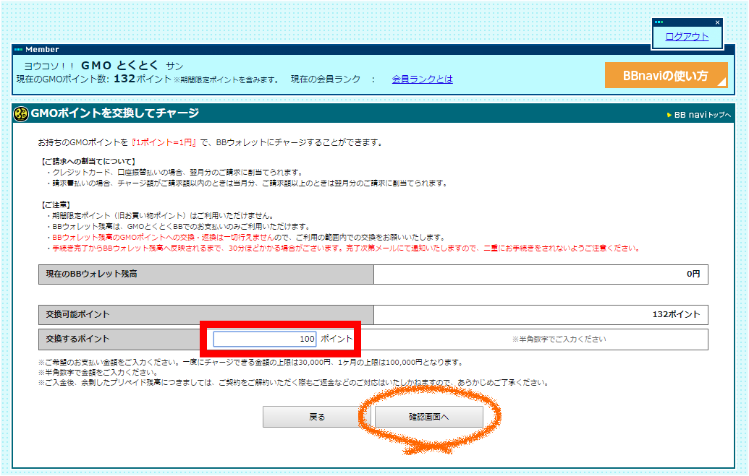Select the points input showing 100
The height and width of the screenshot is (476, 749).
point(264,338)
